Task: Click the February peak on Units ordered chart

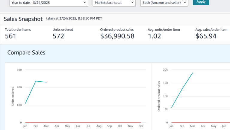Action: pos(36,81)
